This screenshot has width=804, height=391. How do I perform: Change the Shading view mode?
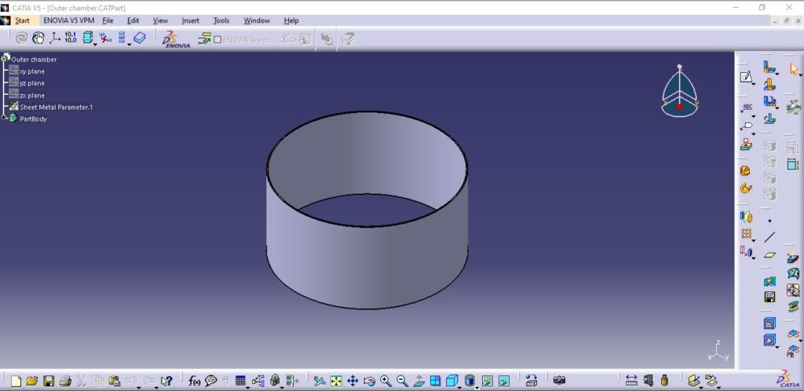pos(470,381)
